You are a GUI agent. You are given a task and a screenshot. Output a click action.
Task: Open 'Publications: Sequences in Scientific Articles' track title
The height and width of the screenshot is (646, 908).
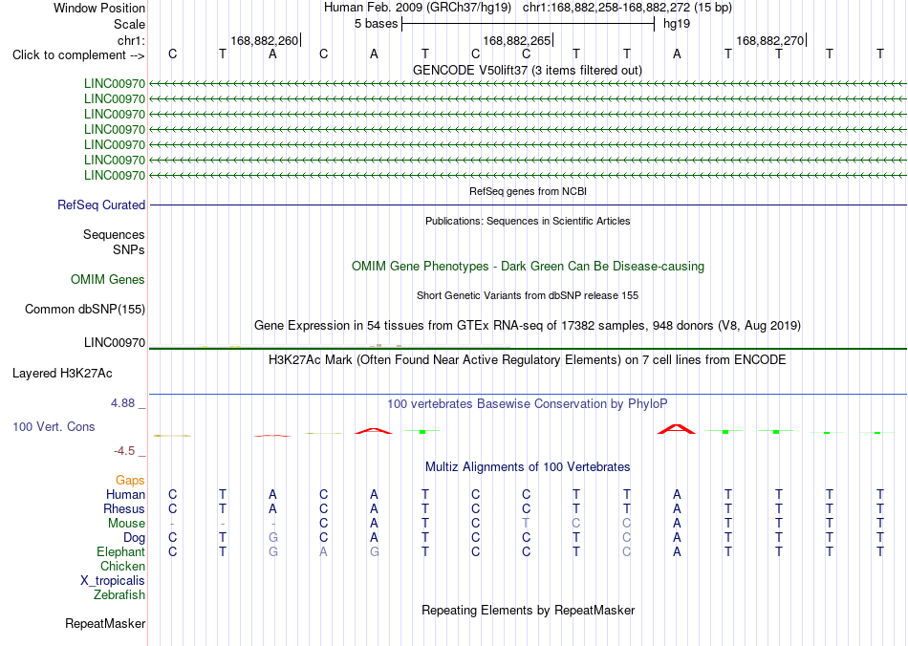528,221
